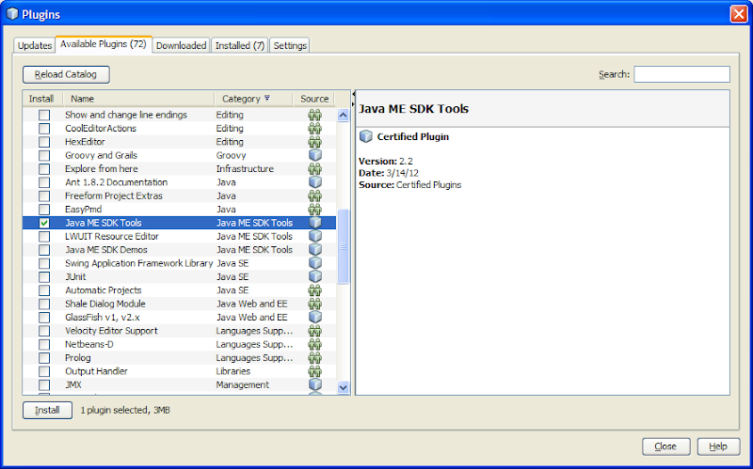The height and width of the screenshot is (469, 753).
Task: Click the source icon for Automatic Projects
Action: click(x=314, y=290)
